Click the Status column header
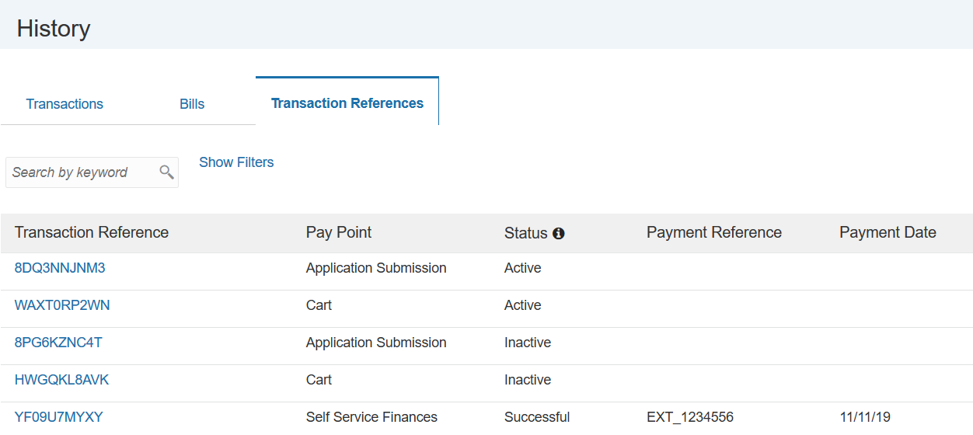The width and height of the screenshot is (973, 435). (526, 233)
